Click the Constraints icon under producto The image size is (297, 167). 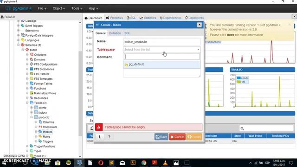pos(40,127)
